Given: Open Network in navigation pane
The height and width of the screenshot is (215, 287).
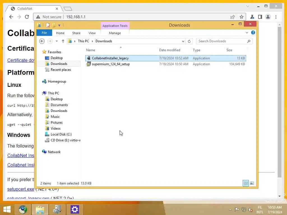Looking at the screenshot, I should (54, 152).
